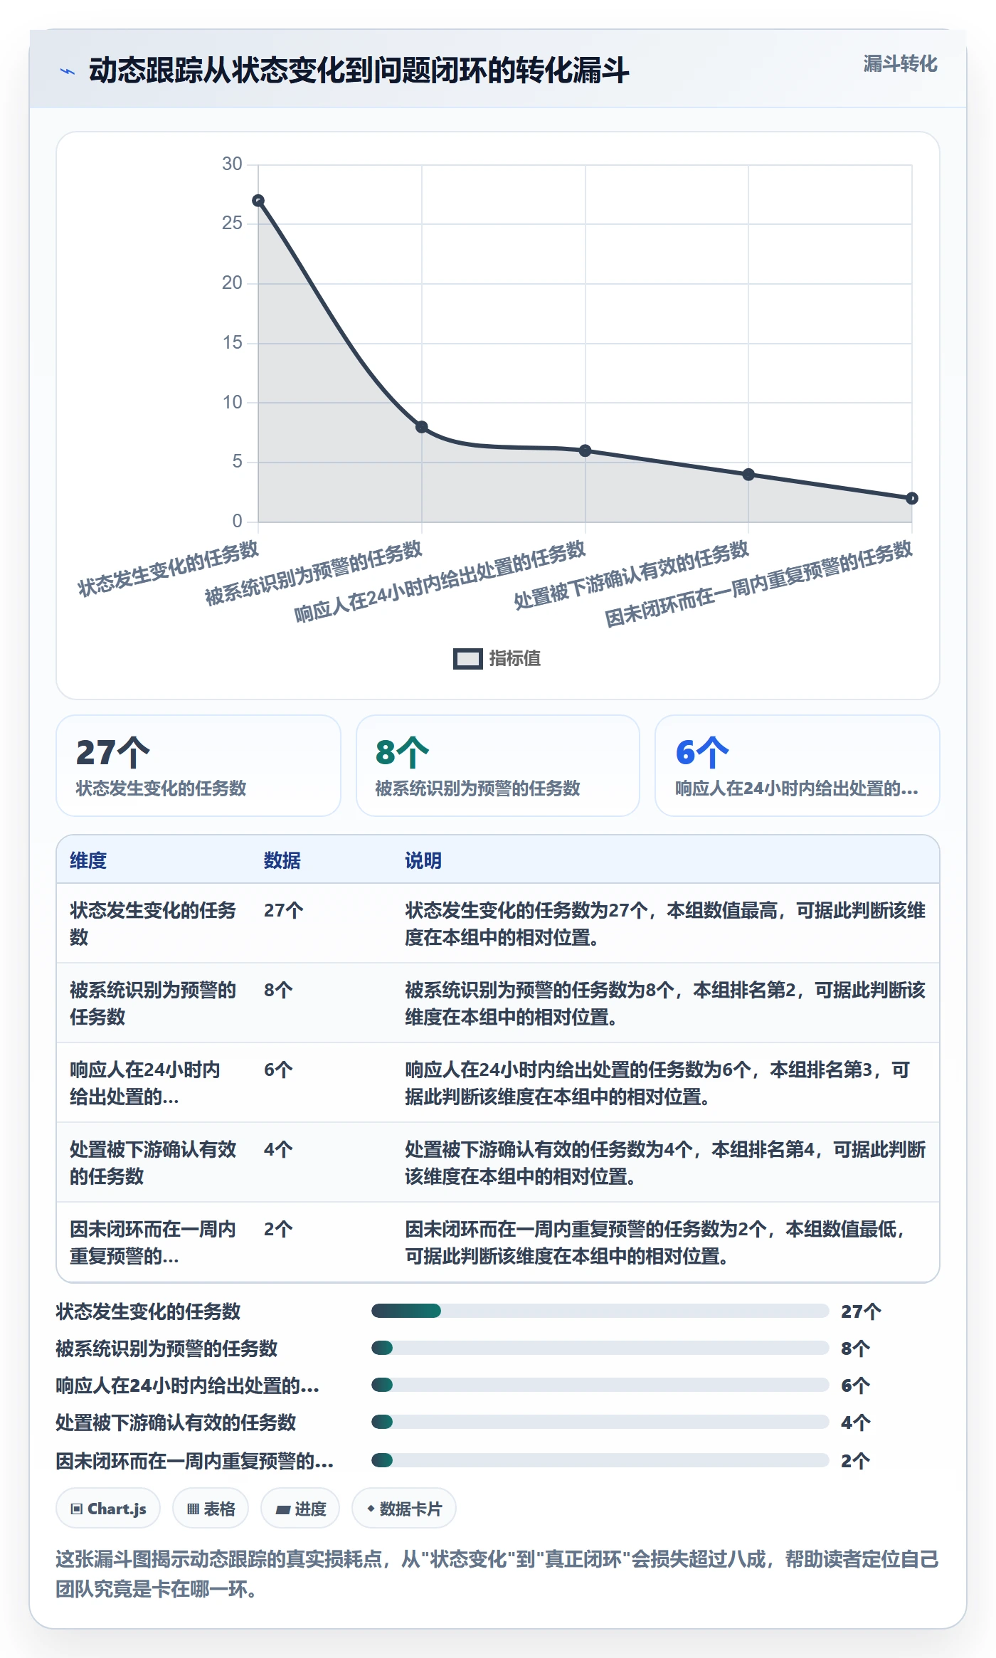The height and width of the screenshot is (1658, 996).
Task: Click the Chart.js tag chip
Action: [x=108, y=1508]
